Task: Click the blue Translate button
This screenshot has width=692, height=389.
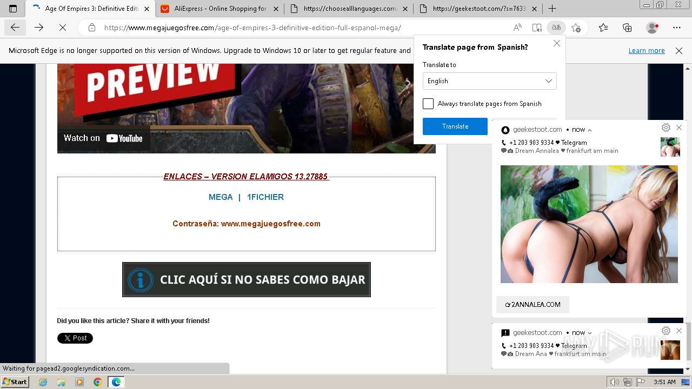Action: click(455, 126)
